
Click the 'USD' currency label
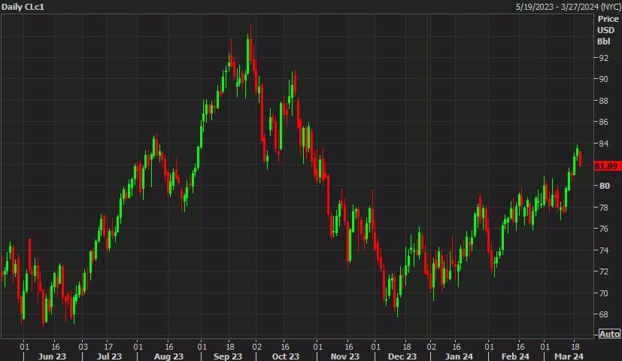point(605,30)
